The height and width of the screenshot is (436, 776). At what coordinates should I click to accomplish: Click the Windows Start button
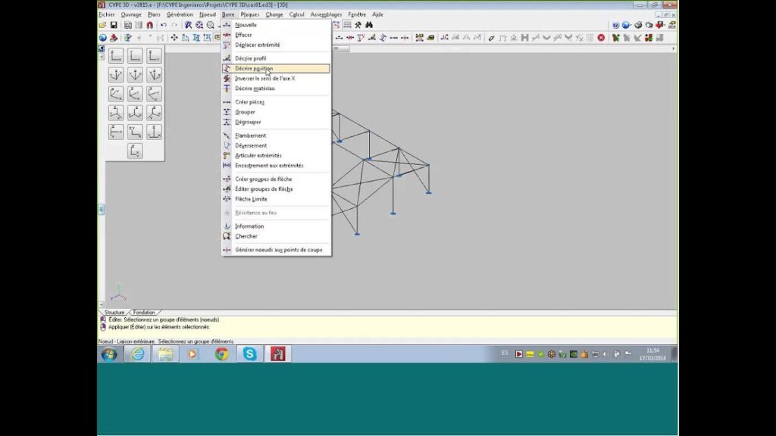click(x=109, y=353)
